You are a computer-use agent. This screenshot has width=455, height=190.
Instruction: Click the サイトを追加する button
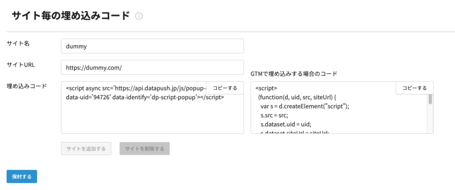pos(86,148)
